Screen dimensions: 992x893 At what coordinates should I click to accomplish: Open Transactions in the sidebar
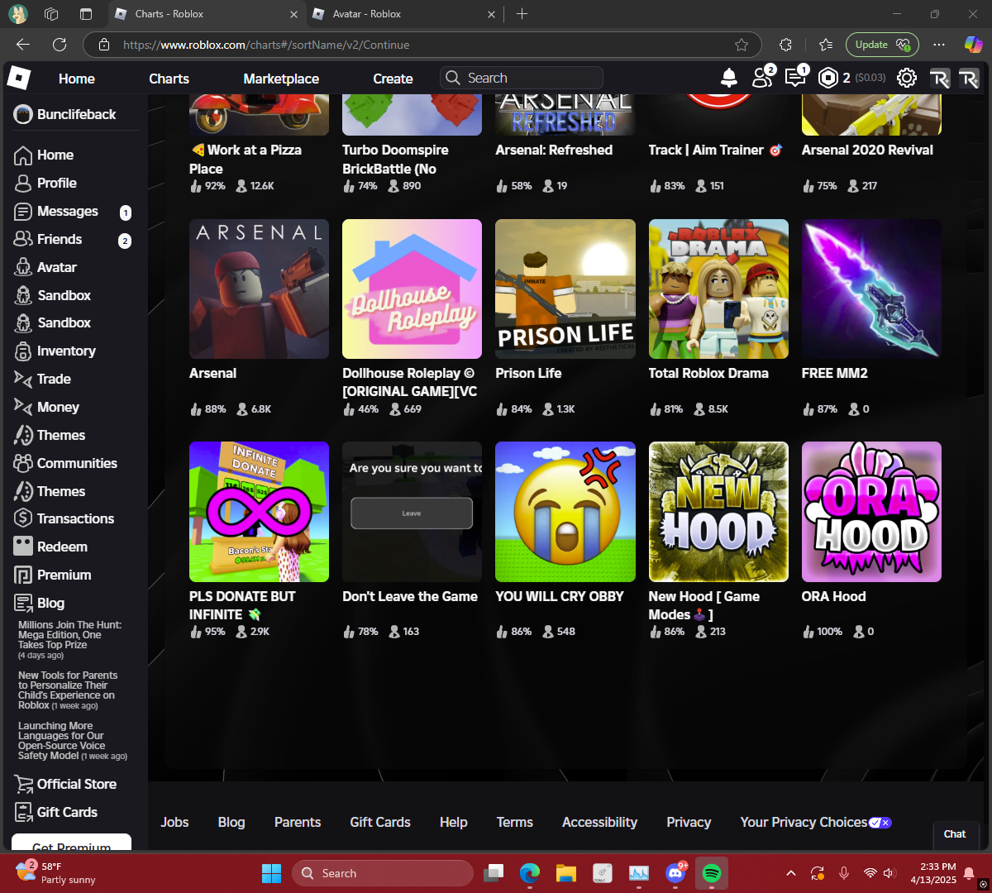tap(64, 519)
